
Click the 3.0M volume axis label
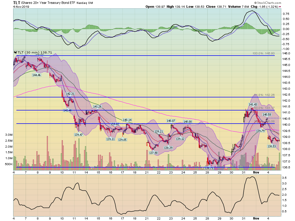[x=9, y=135]
